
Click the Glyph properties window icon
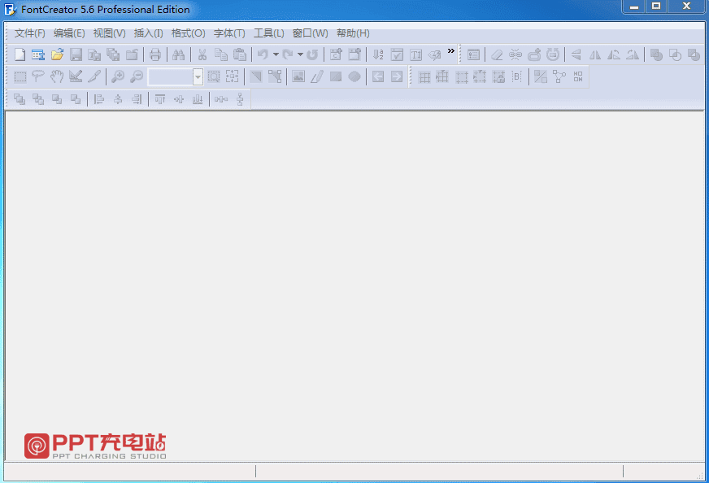(x=473, y=54)
